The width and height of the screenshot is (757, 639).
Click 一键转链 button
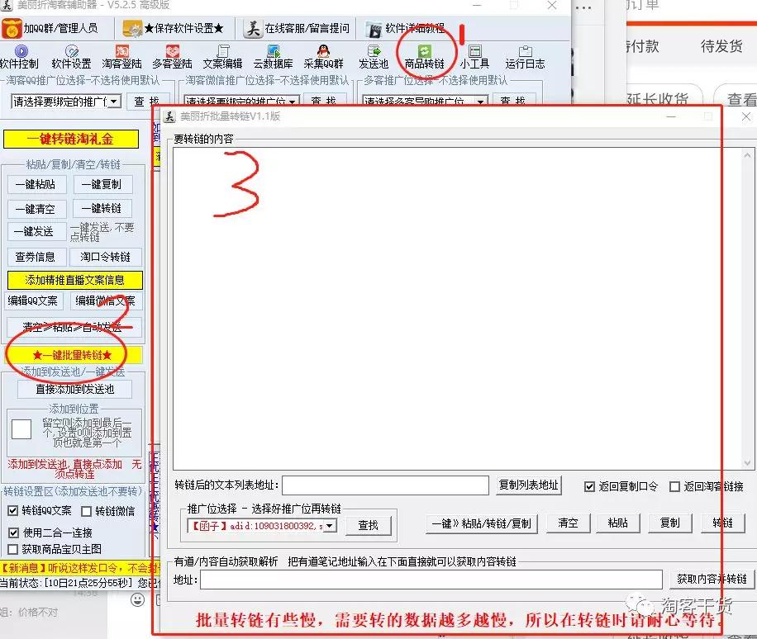(x=102, y=208)
